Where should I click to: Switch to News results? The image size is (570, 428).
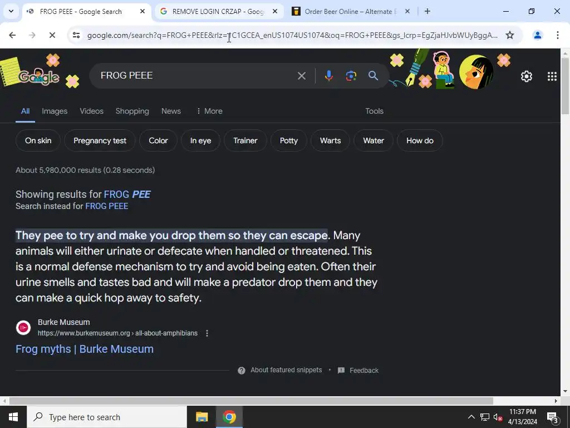(x=171, y=111)
